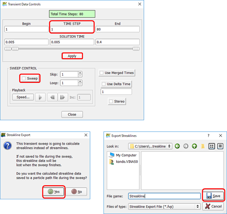This screenshot has width=227, height=214.
Task: Switch to list view in file dialog
Action: [x=212, y=146]
